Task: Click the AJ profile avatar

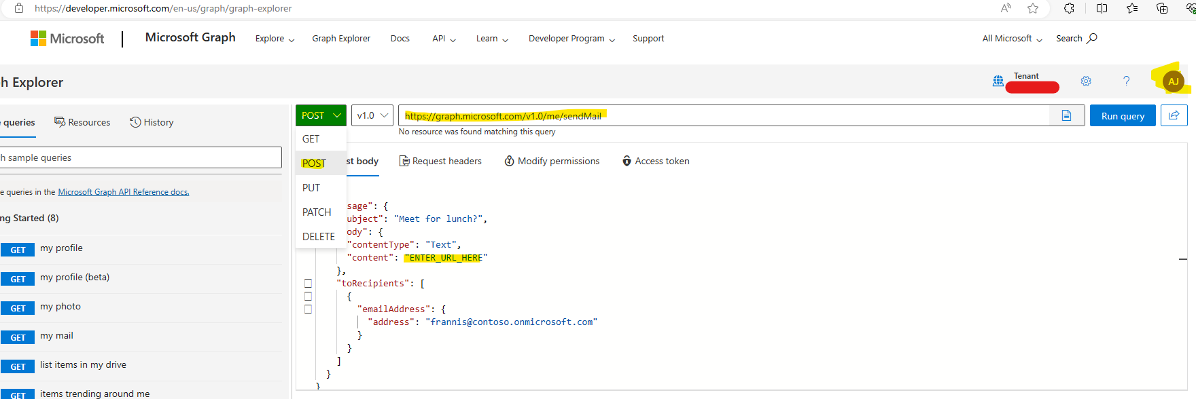Action: (x=1174, y=81)
